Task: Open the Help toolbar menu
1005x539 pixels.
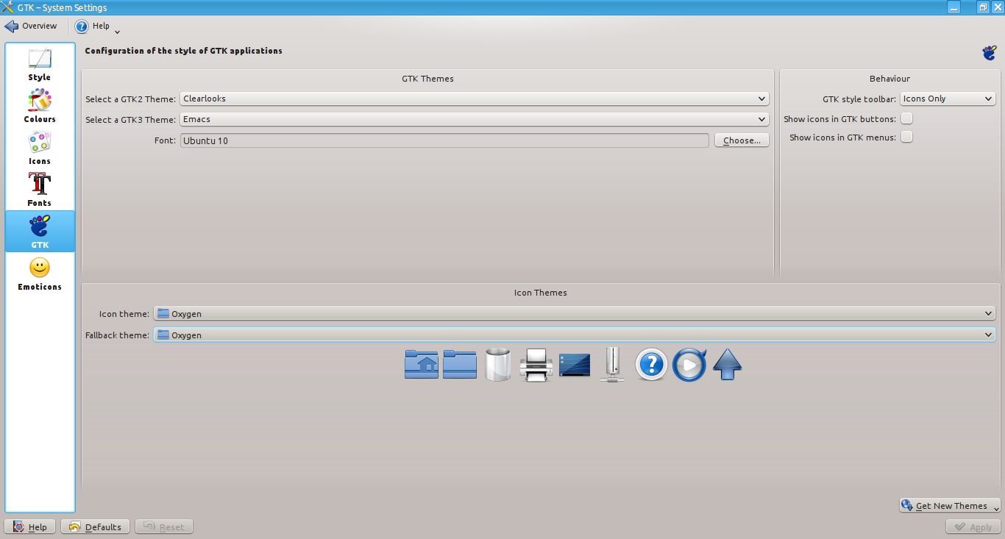Action: point(98,26)
